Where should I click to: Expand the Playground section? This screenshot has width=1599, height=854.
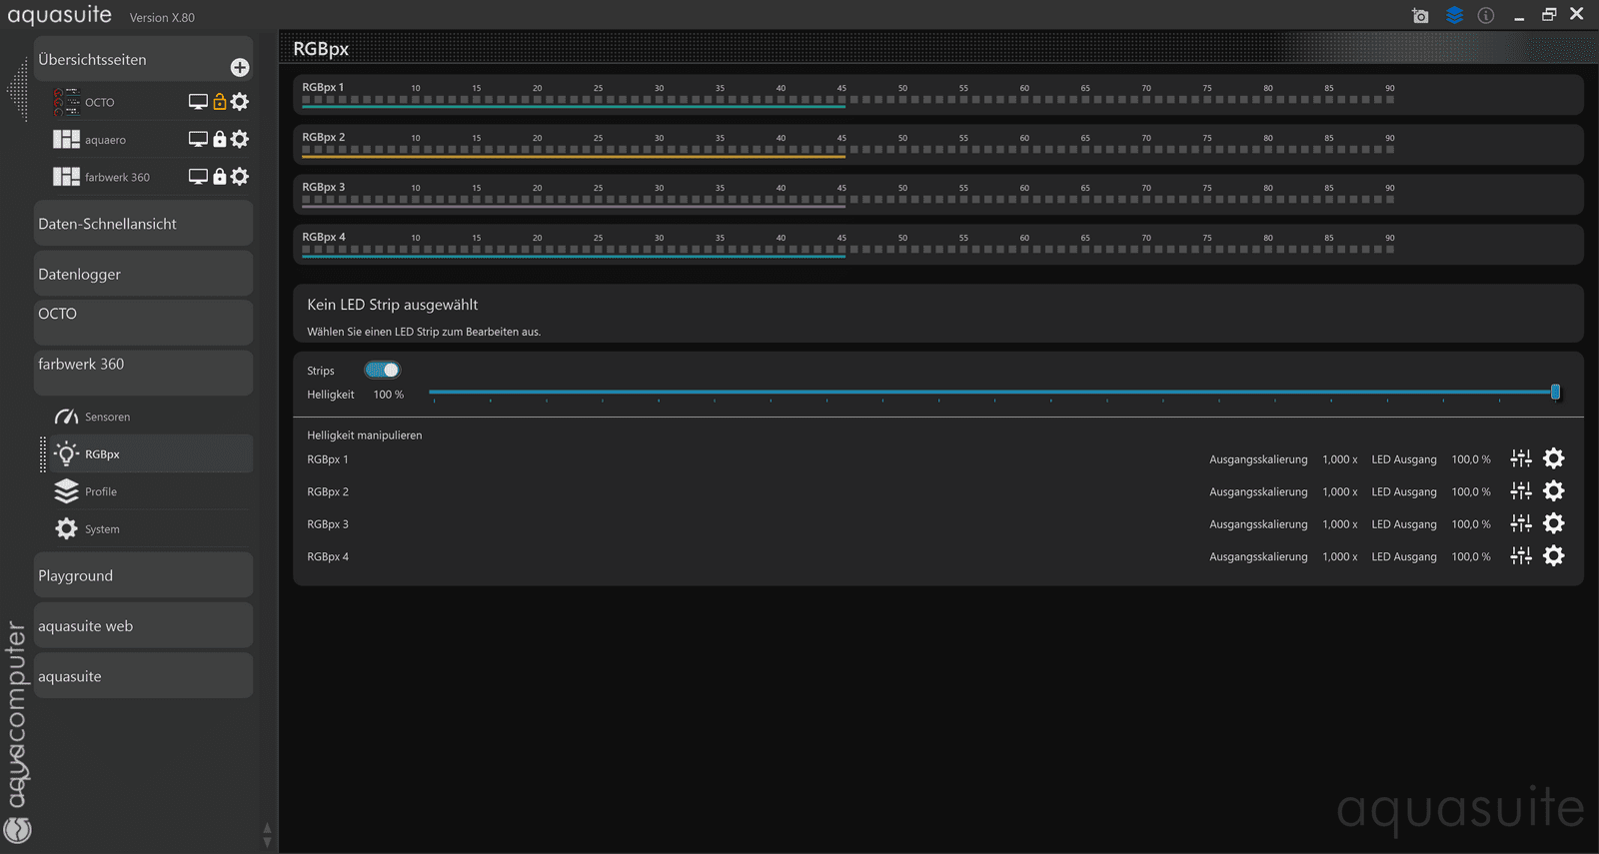click(143, 575)
